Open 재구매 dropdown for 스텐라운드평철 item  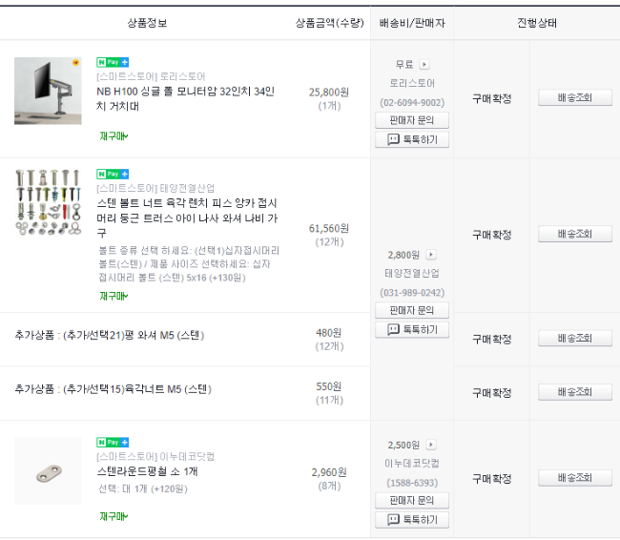(x=114, y=516)
